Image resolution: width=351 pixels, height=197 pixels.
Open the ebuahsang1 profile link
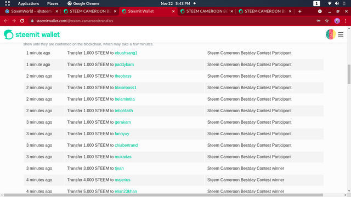pos(126,53)
